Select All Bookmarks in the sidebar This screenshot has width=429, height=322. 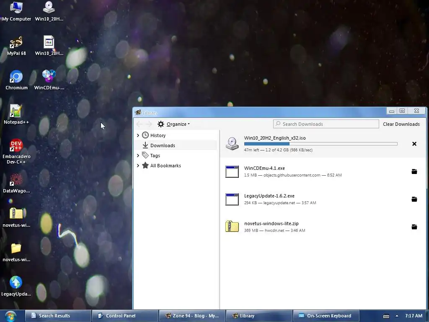(x=161, y=166)
